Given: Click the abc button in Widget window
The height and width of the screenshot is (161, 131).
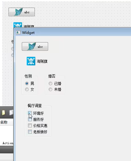Looking at the screenshot, I should 35,46.
